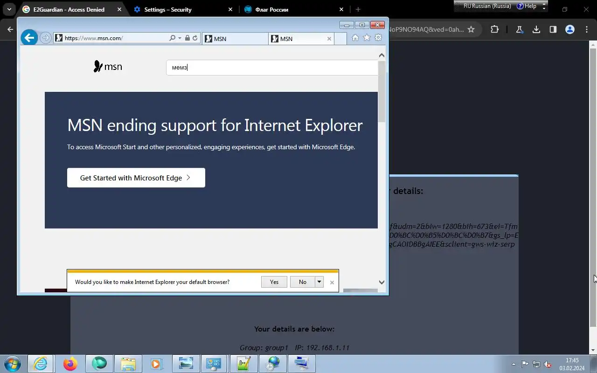
Task: Click No on default browser prompt
Action: click(303, 282)
